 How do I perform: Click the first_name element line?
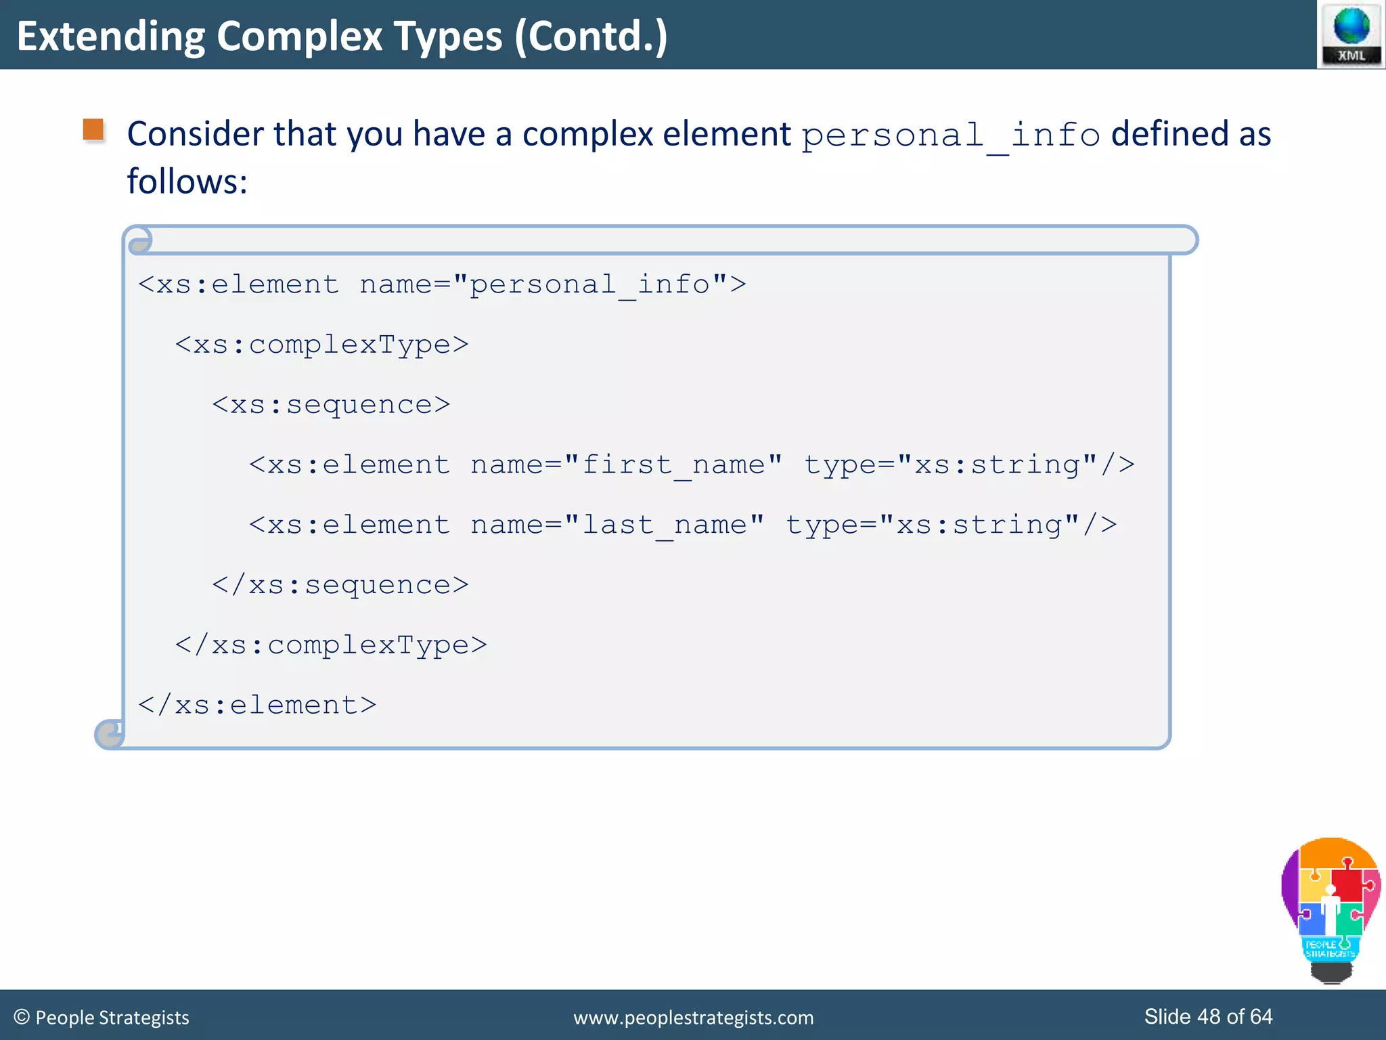point(692,465)
